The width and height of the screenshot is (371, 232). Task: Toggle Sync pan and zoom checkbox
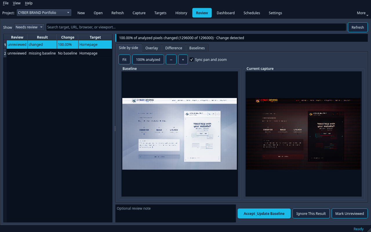pos(208,59)
